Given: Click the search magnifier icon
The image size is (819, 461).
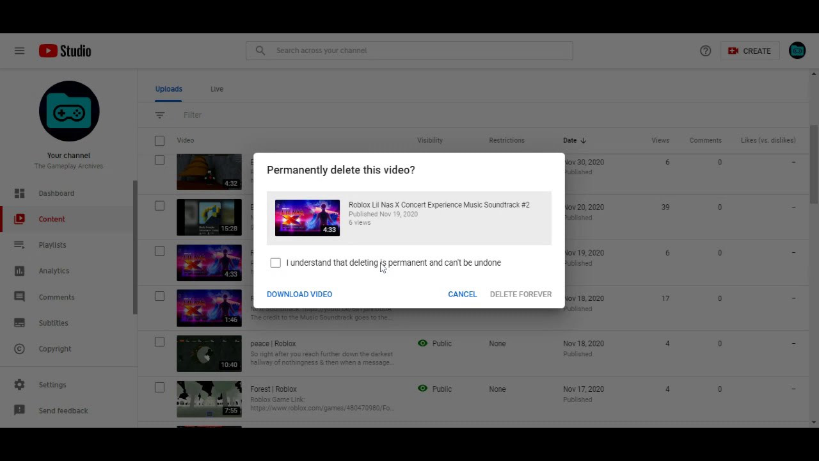Looking at the screenshot, I should point(260,51).
